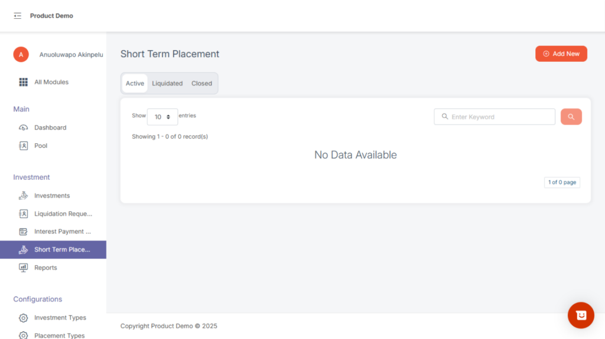
Task: Click the user avatar circle
Action: tap(21, 54)
